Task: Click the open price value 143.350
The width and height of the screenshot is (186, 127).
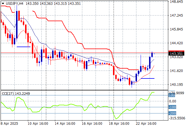Action: pos(32,4)
